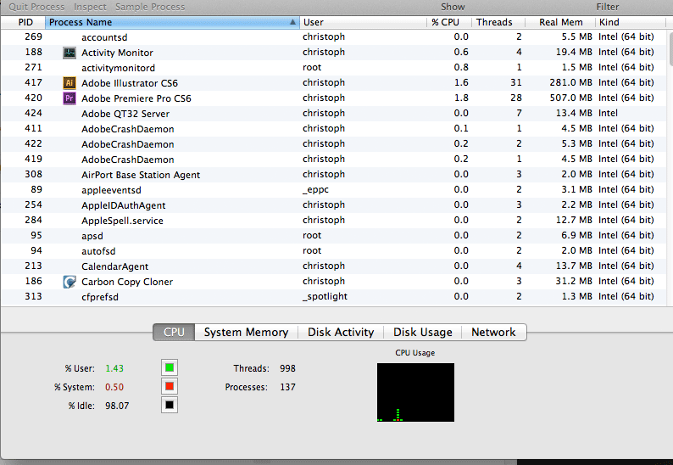The image size is (673, 465).
Task: Select the cfprefsd process row
Action: [333, 296]
